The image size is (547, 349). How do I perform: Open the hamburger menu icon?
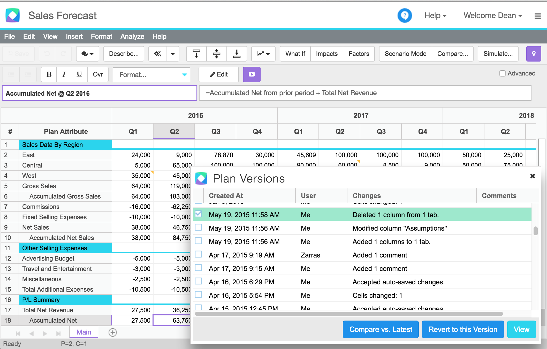tap(537, 16)
